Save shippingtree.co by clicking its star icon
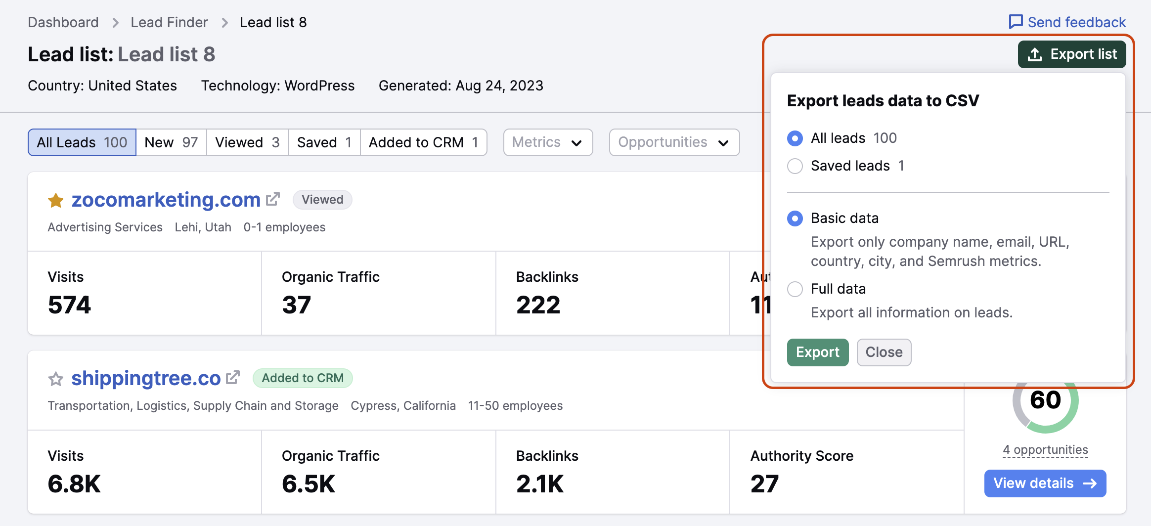Viewport: 1151px width, 526px height. [x=56, y=378]
